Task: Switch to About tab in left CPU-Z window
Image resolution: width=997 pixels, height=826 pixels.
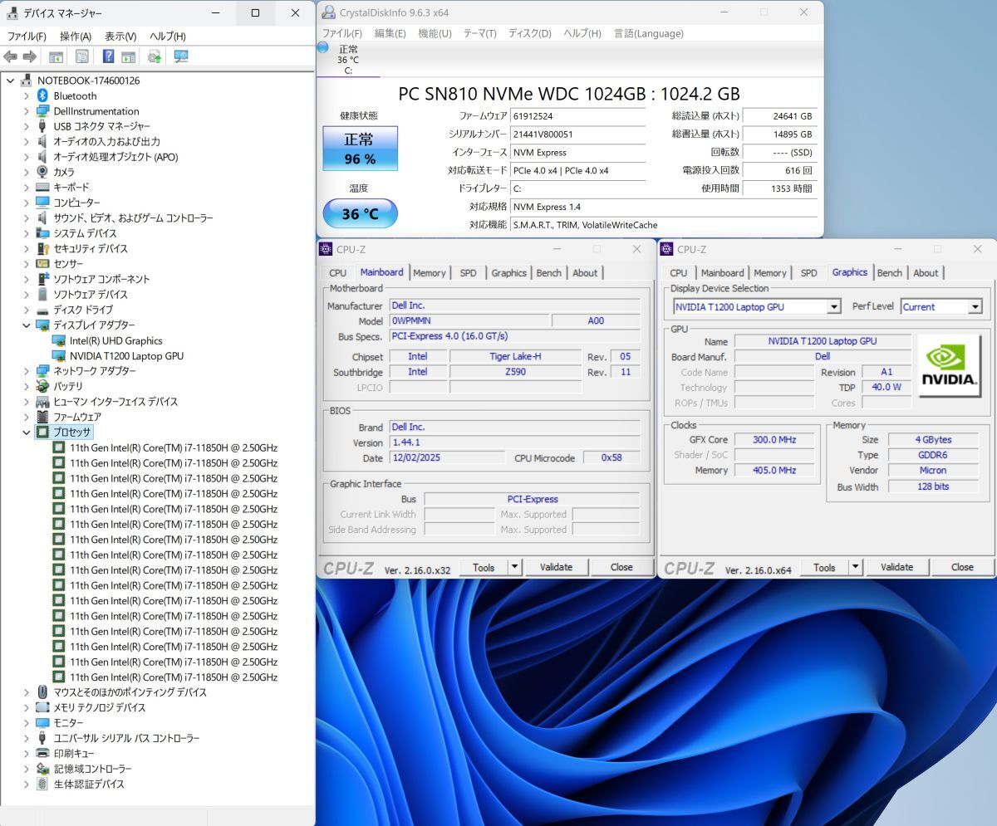Action: point(585,273)
